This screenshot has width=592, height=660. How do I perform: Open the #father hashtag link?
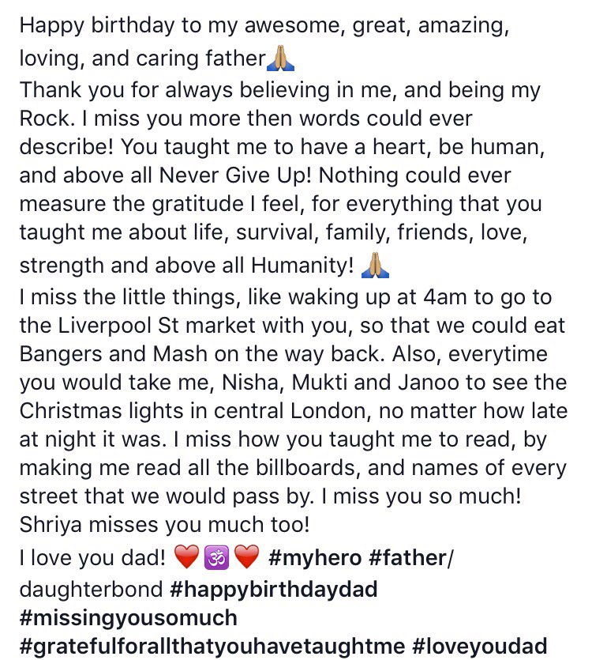(x=407, y=558)
